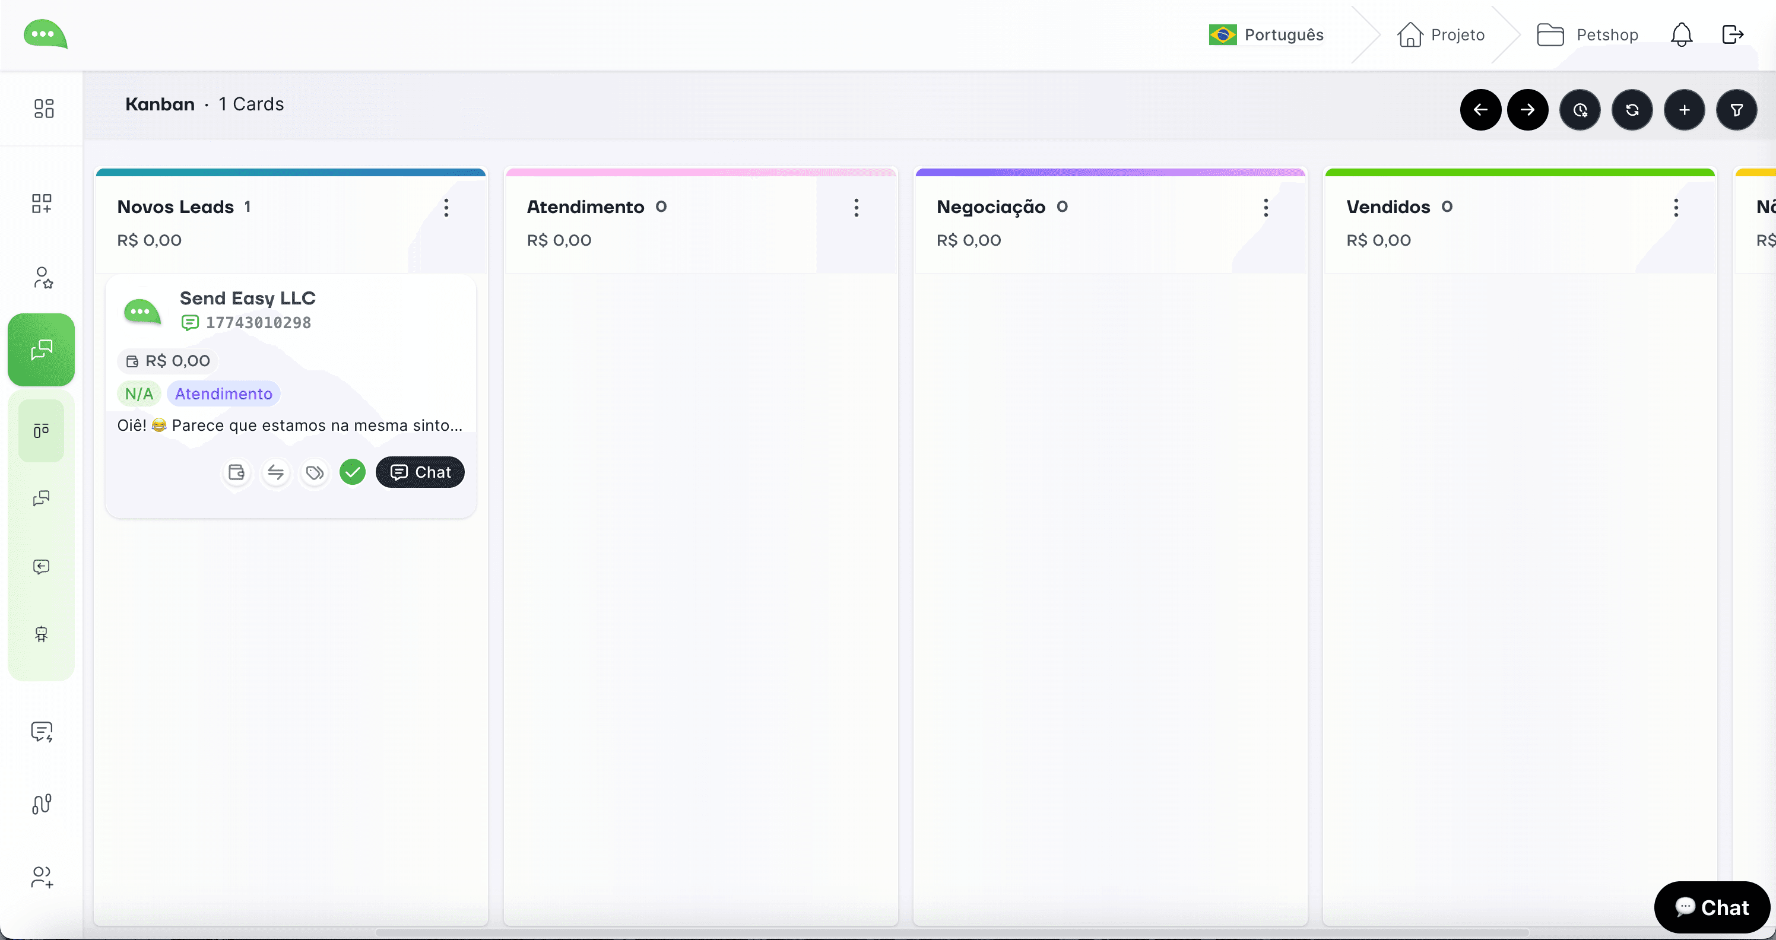Click the filter funnel icon button
This screenshot has height=940, width=1776.
coord(1736,110)
